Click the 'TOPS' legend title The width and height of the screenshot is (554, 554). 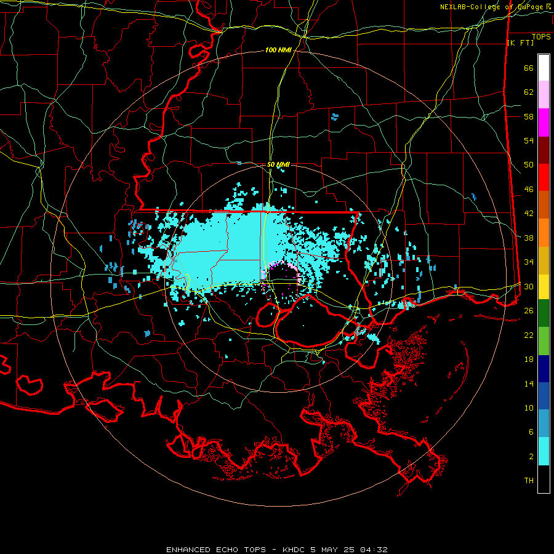point(541,37)
